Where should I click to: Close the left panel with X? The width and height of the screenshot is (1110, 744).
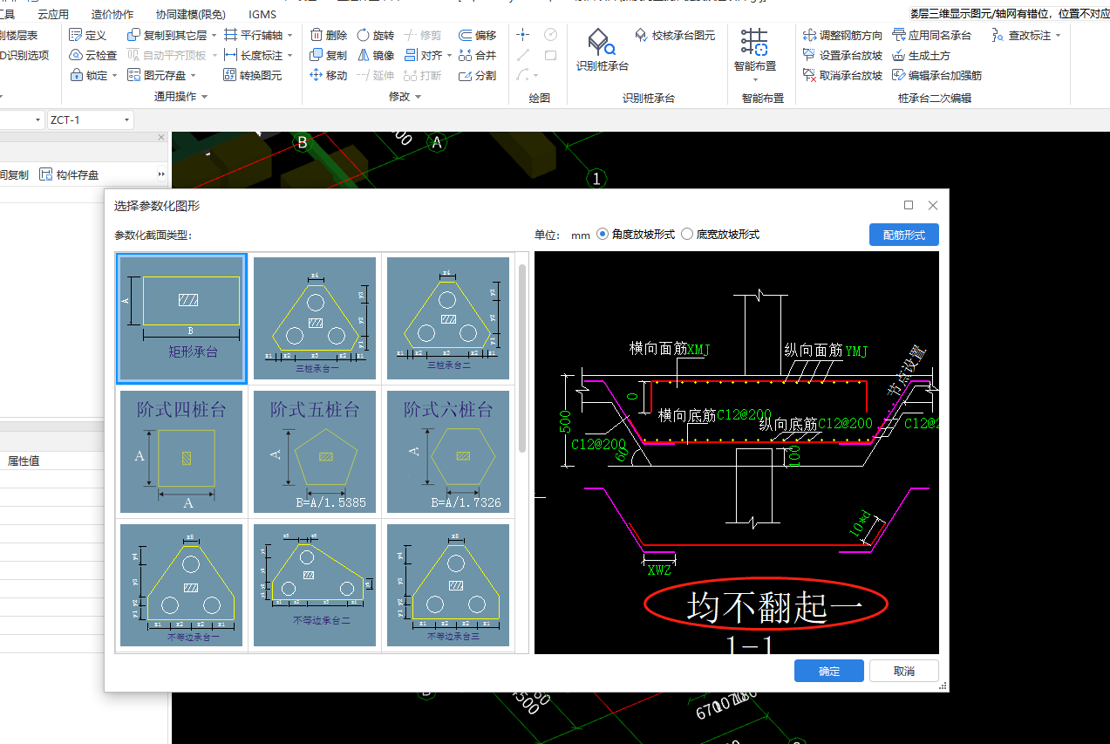160,138
